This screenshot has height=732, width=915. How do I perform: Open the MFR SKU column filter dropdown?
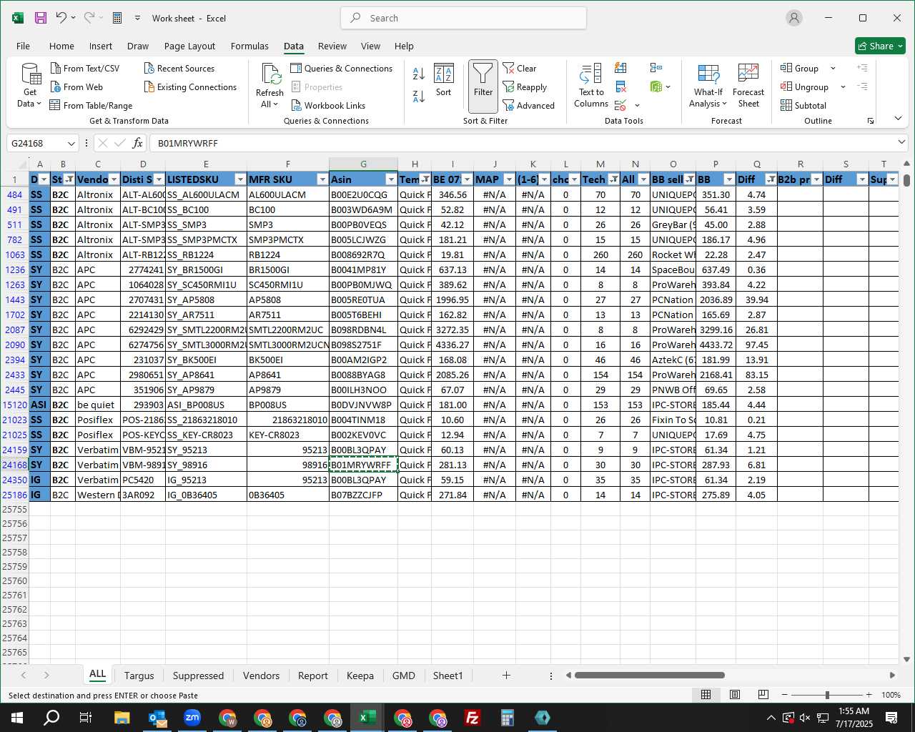coord(322,179)
